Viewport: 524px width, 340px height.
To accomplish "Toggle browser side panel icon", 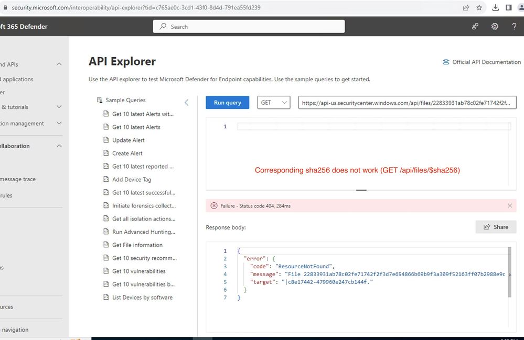I will pyautogui.click(x=509, y=7).
